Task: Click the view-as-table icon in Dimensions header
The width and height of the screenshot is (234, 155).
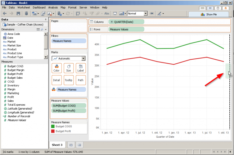Action: pyautogui.click(x=38, y=29)
